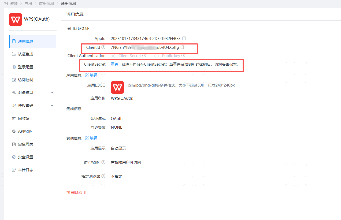Select the Public key radio button

[157, 56]
